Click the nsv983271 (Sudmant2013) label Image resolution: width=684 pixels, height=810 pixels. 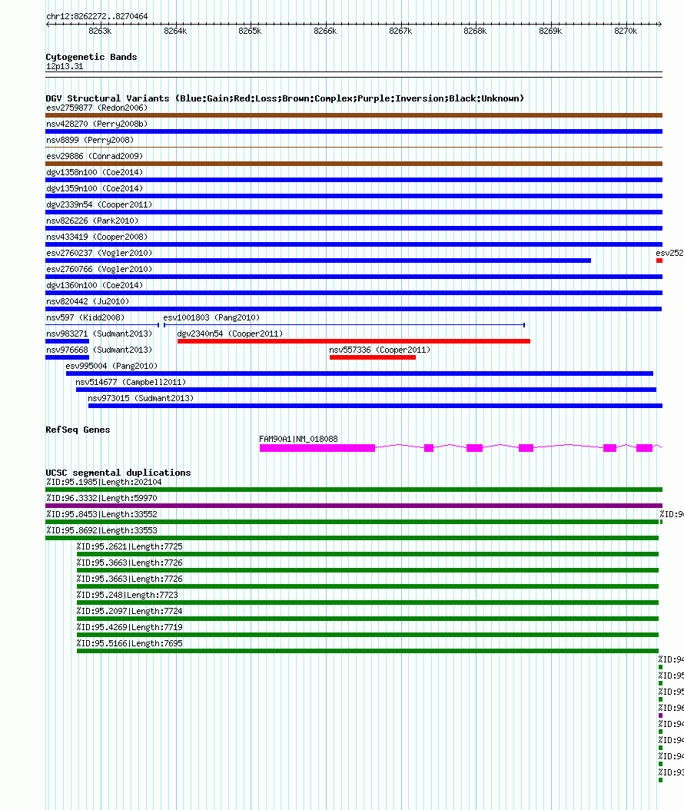[99, 334]
